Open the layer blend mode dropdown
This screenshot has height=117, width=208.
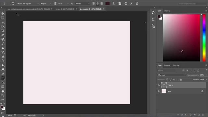pos(171,75)
